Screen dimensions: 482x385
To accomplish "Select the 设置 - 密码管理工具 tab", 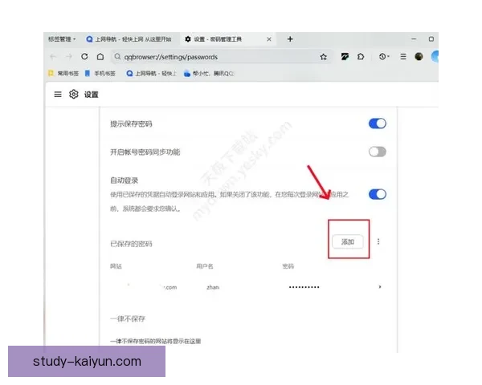I will [228, 39].
